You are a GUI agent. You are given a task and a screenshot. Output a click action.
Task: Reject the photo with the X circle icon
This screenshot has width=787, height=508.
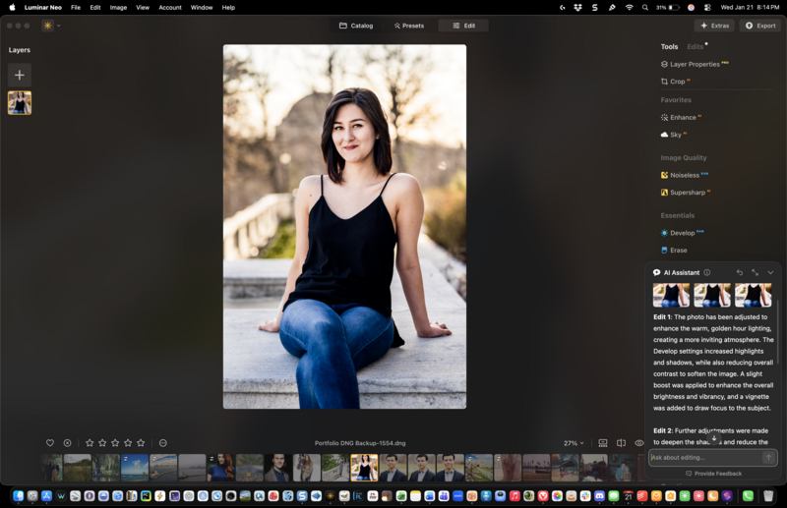[67, 443]
